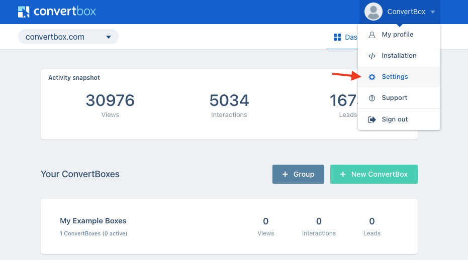468x260 pixels.
Task: Open My profile from account menu
Action: pos(399,35)
